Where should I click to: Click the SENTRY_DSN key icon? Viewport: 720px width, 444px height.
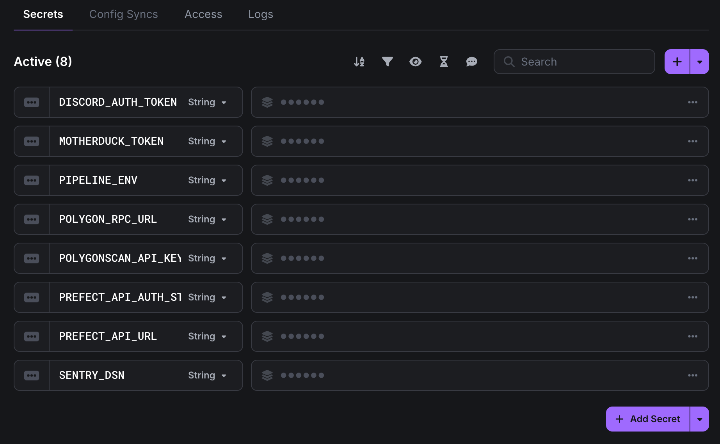tap(32, 375)
